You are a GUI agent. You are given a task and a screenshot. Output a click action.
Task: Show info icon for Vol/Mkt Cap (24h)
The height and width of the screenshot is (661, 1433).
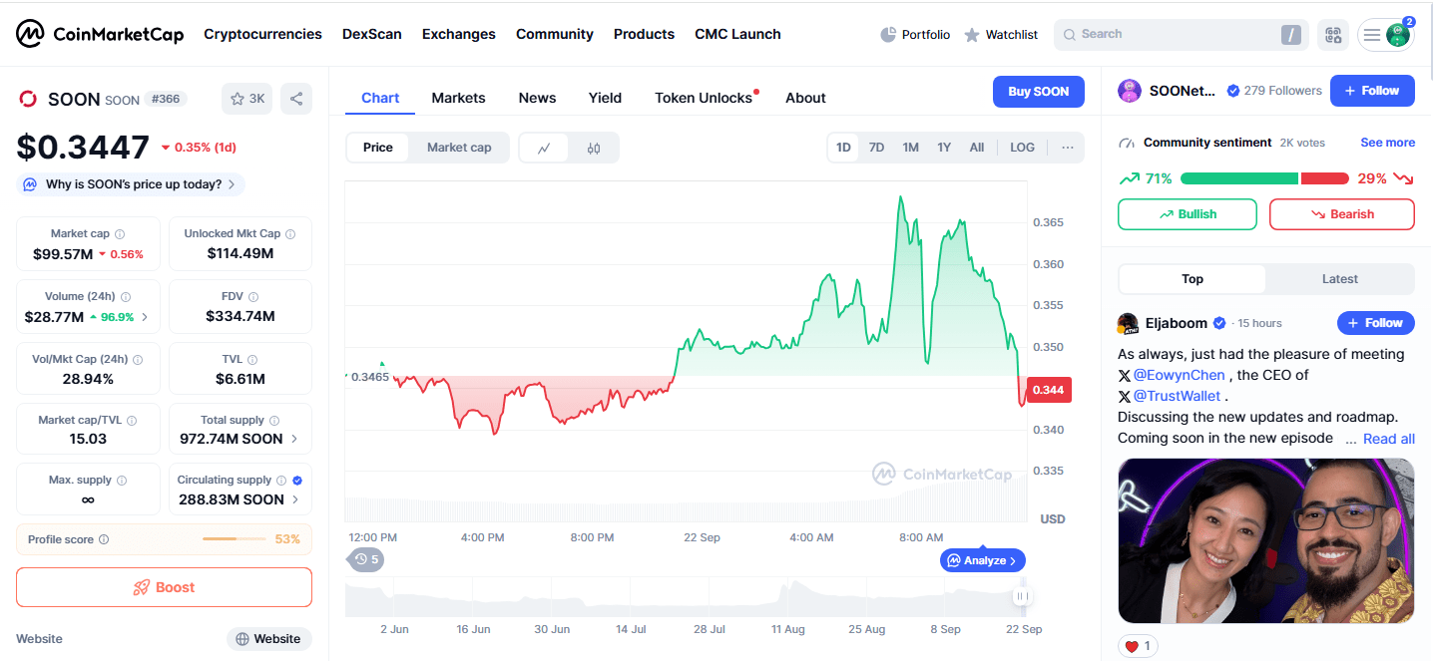(138, 360)
